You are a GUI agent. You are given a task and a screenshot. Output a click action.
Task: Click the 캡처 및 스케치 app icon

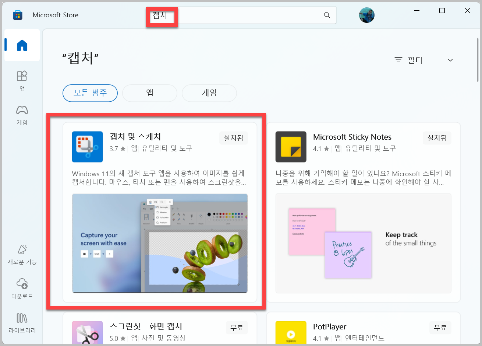tap(87, 147)
